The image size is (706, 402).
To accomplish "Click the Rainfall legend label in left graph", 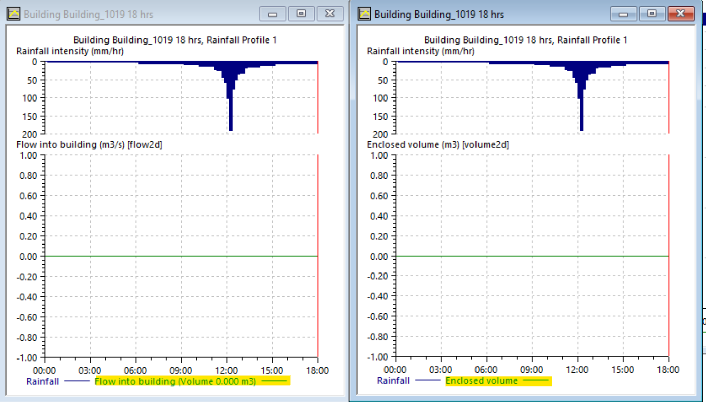I will click(x=42, y=381).
